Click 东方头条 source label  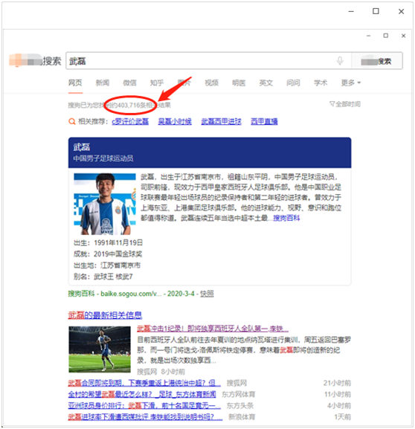tap(240, 405)
